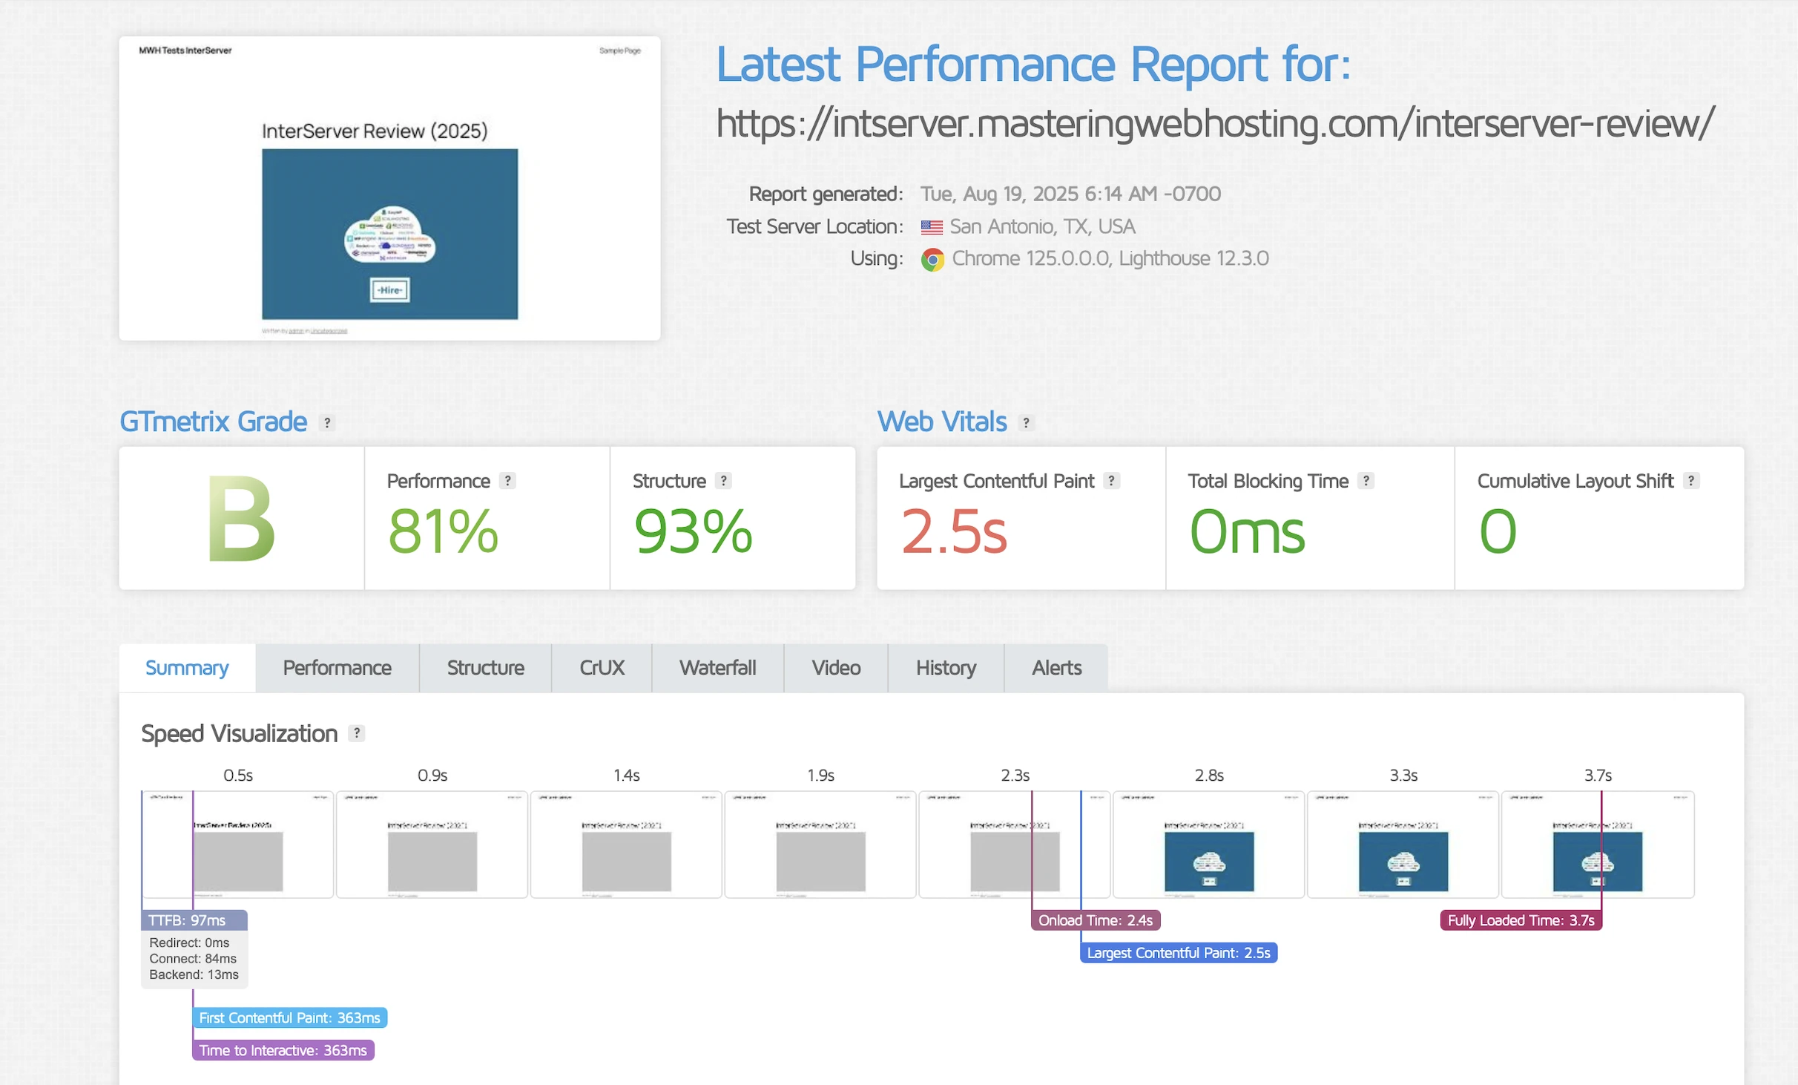Open the Waterfall tab
Viewport: 1798px width, 1085px height.
pyautogui.click(x=717, y=668)
